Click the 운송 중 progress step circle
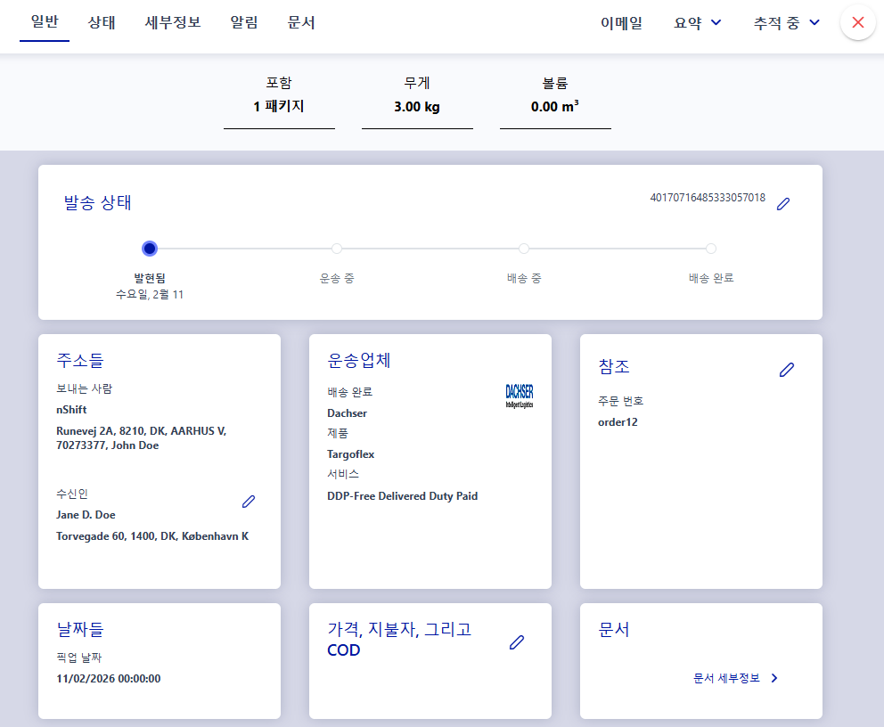884x727 pixels. [x=337, y=249]
